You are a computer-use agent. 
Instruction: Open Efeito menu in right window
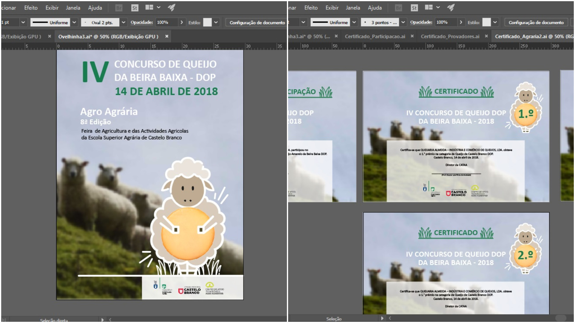[x=311, y=8]
